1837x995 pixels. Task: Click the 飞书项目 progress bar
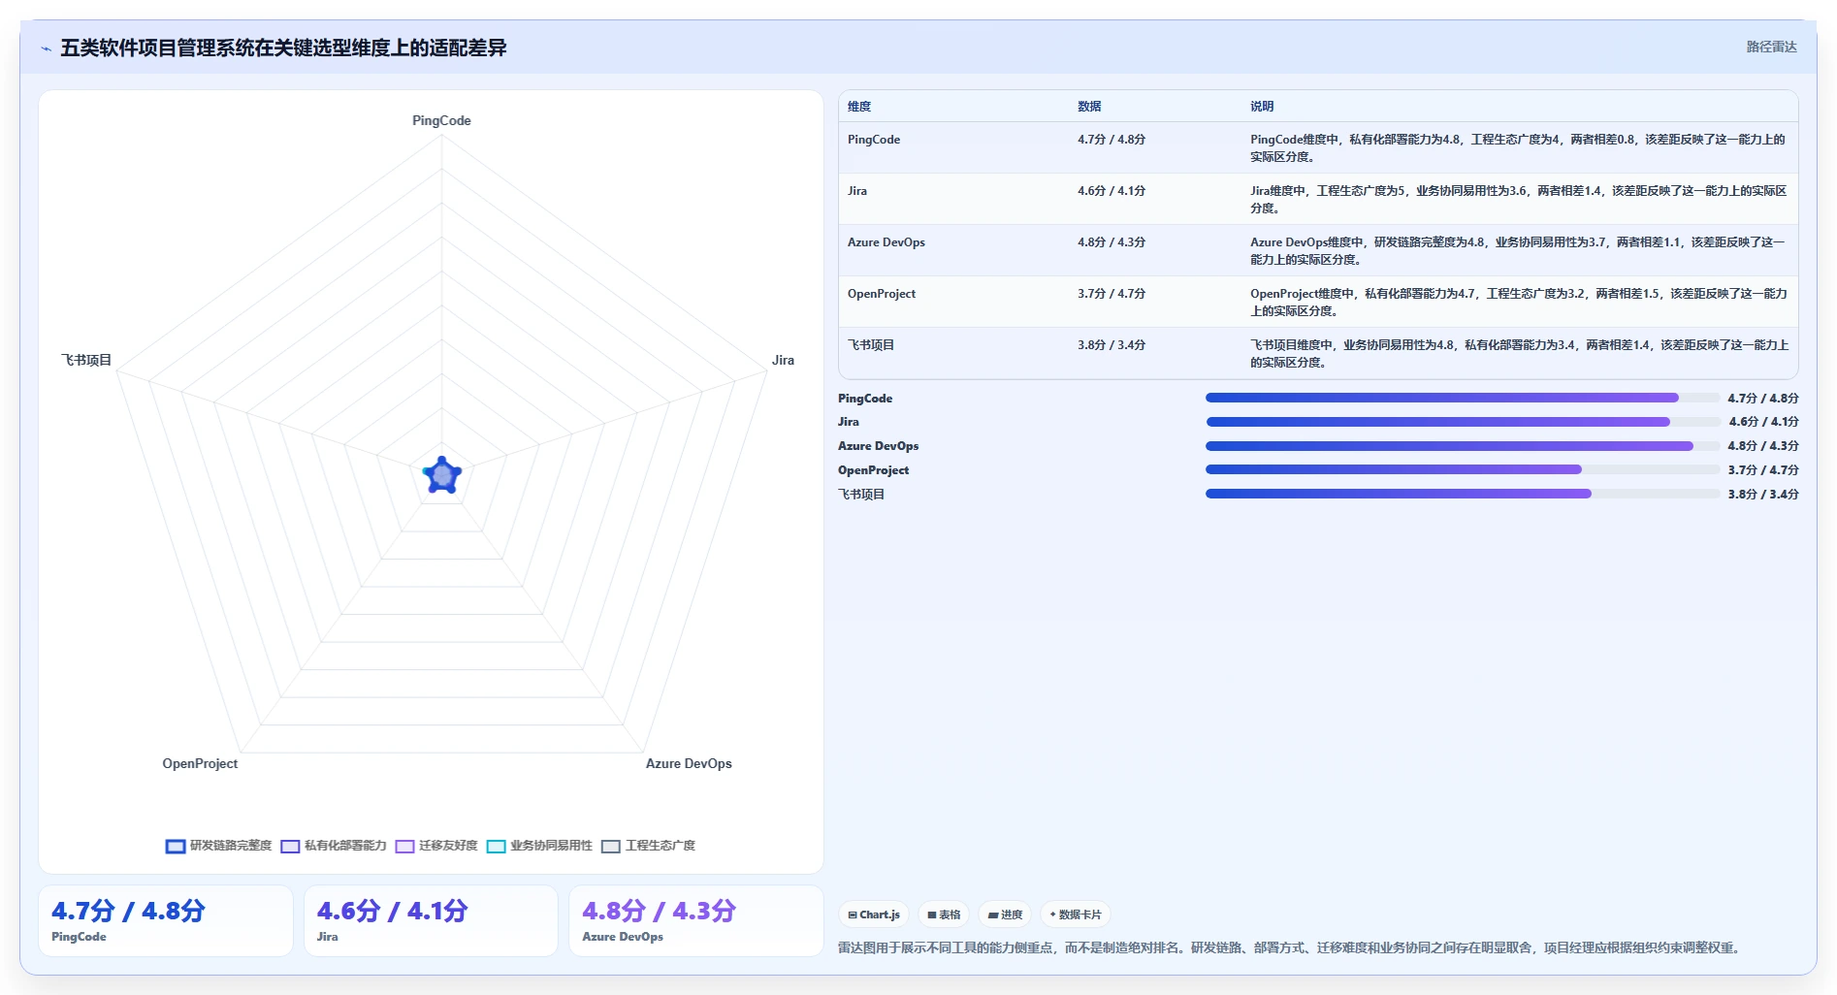(x=1463, y=494)
